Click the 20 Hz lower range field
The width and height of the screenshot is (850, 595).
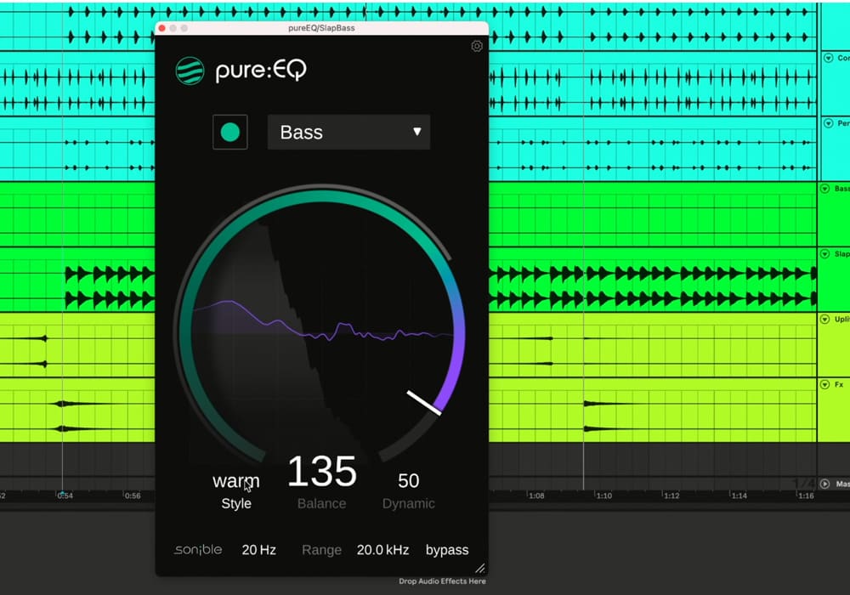coord(259,550)
